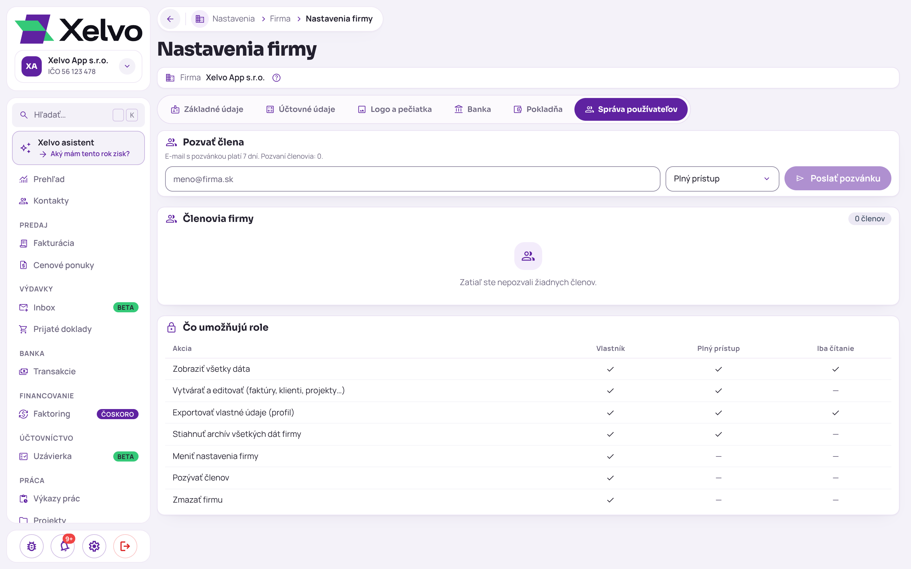Open the Plný prístup role dropdown
The image size is (911, 569).
[722, 179]
